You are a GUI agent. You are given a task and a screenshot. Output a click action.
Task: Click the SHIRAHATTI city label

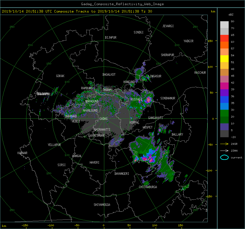point(102,129)
